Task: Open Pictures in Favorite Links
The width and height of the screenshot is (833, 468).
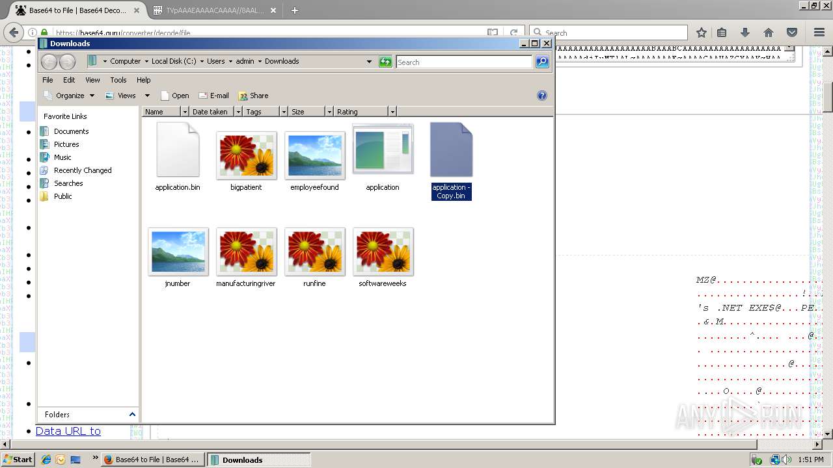Action: click(x=66, y=144)
